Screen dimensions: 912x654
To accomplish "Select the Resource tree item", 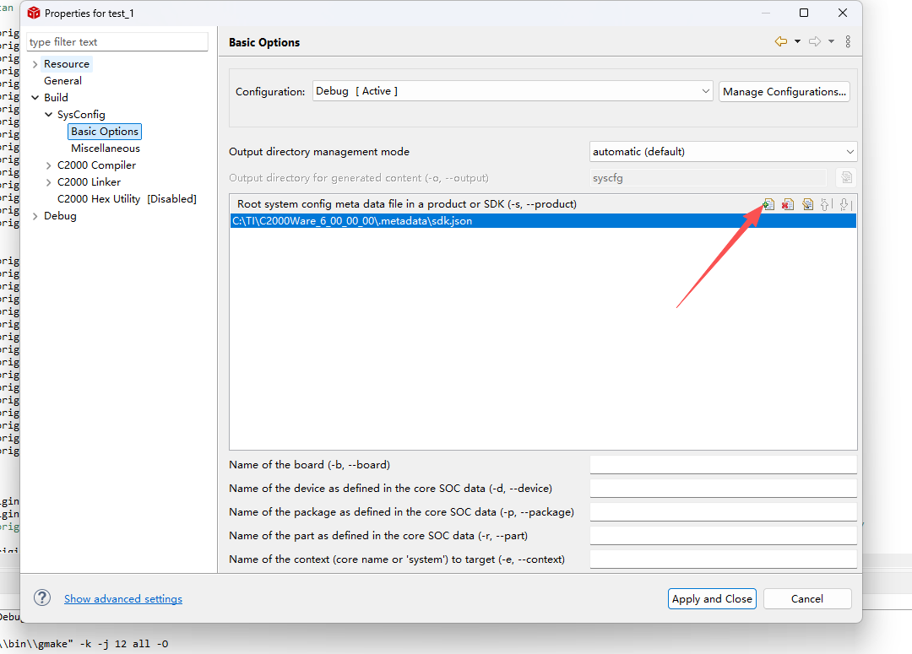I will point(67,64).
